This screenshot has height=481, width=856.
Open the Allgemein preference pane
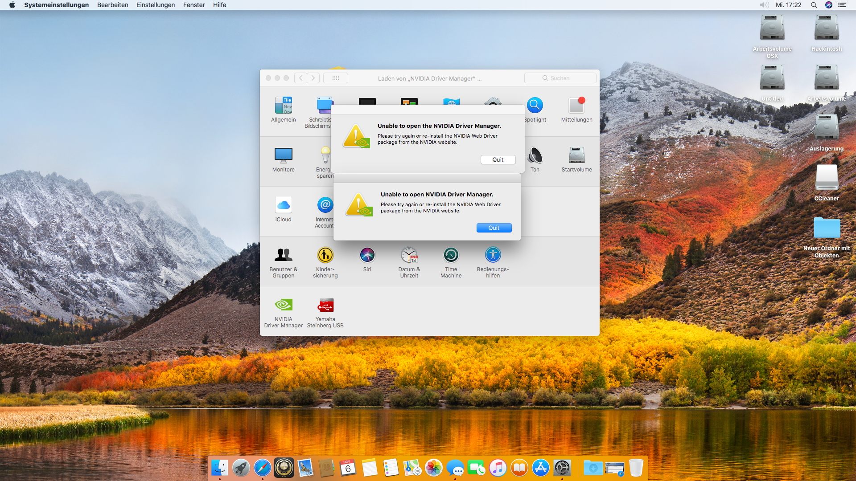(284, 110)
